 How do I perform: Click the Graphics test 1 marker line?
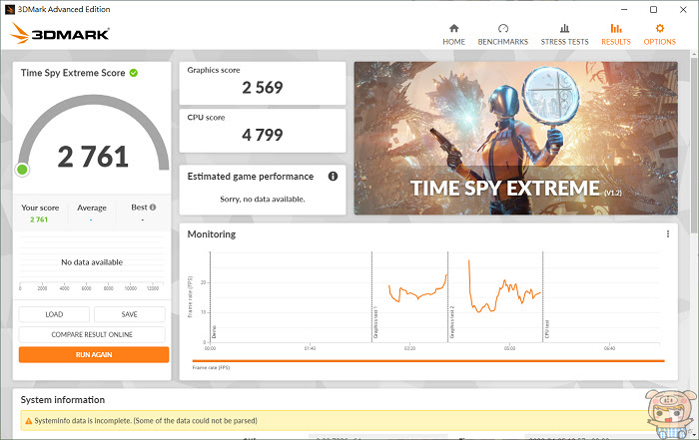click(371, 296)
